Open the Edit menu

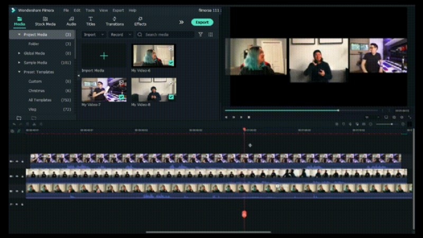pos(77,10)
